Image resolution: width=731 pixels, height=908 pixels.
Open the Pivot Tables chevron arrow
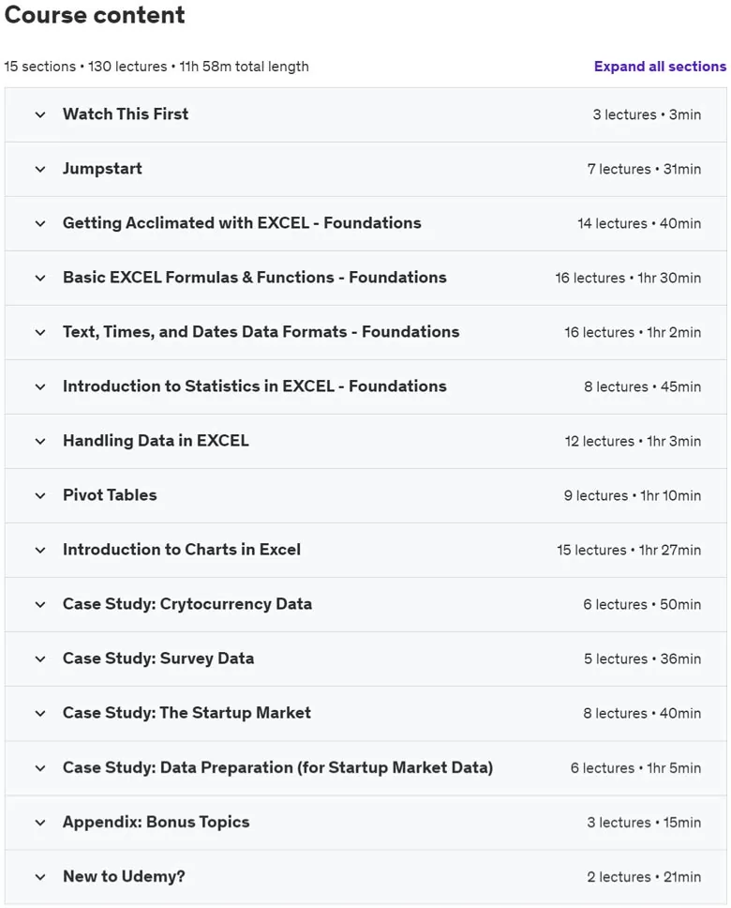pyautogui.click(x=40, y=495)
